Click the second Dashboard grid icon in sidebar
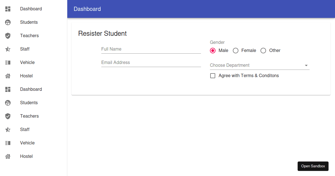The width and height of the screenshot is (335, 176). [8, 89]
